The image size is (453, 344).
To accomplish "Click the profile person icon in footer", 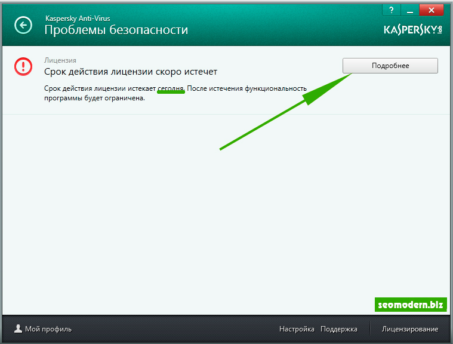I will (x=17, y=328).
